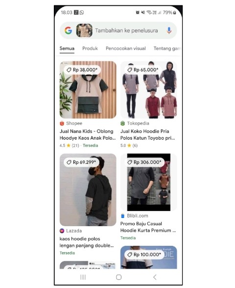The image size is (235, 288).
Task: Tap the Android back arrow icon
Action: (x=155, y=277)
